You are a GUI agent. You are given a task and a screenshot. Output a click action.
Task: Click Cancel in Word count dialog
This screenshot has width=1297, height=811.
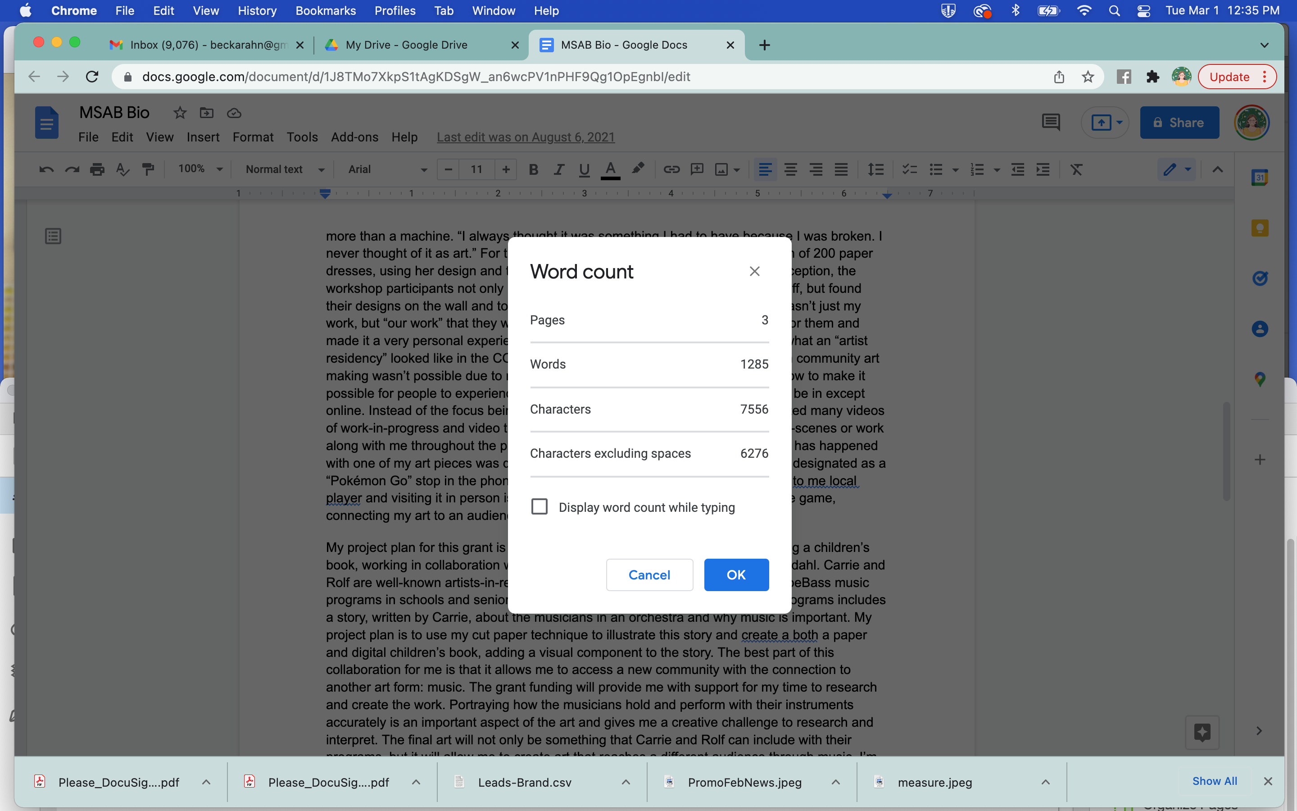[649, 574]
